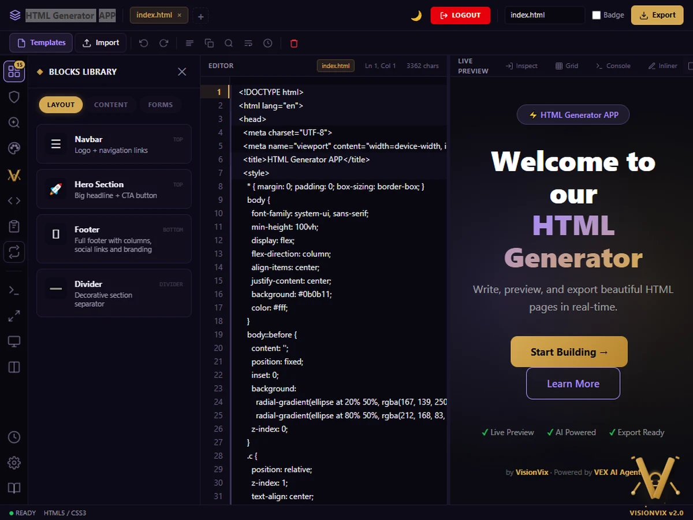The width and height of the screenshot is (693, 520).
Task: Open settings gear in the left sidebar
Action: tap(14, 463)
